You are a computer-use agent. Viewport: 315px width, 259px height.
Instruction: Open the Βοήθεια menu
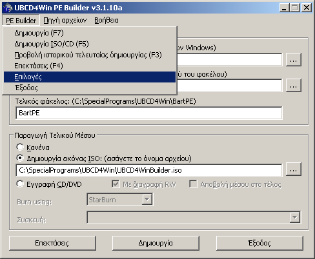click(x=107, y=21)
